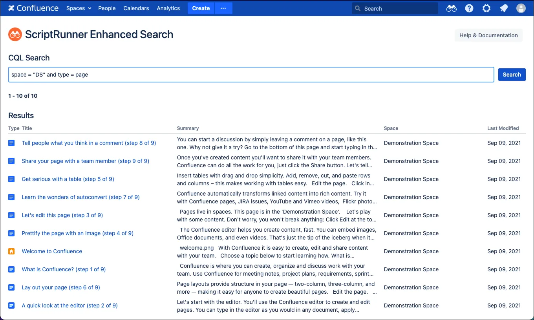This screenshot has width=534, height=320.
Task: Expand the Spaces dropdown menu
Action: [x=79, y=8]
